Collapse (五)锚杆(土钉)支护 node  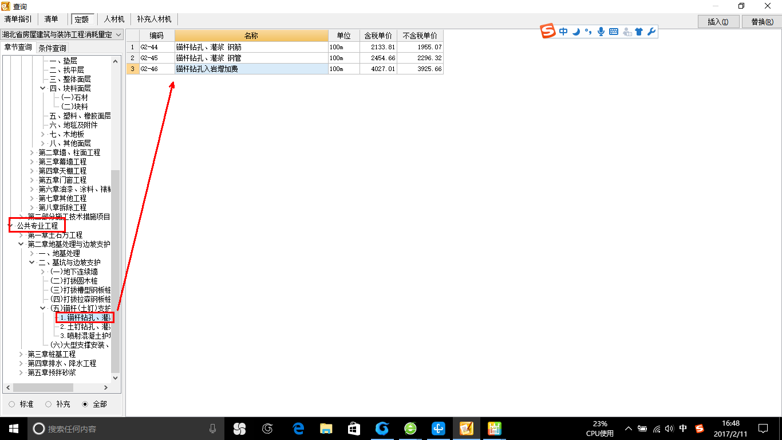click(43, 308)
